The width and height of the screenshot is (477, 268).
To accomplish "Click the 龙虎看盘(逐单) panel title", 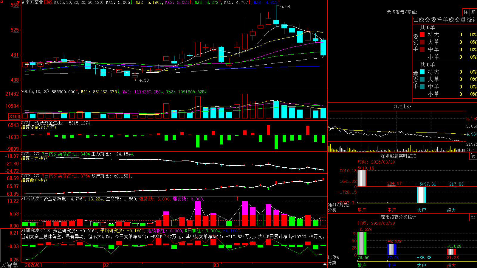I will click(x=402, y=12).
